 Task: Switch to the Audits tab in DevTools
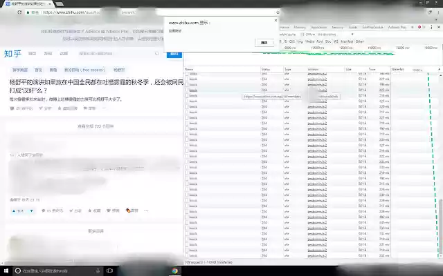pyautogui.click(x=353, y=28)
